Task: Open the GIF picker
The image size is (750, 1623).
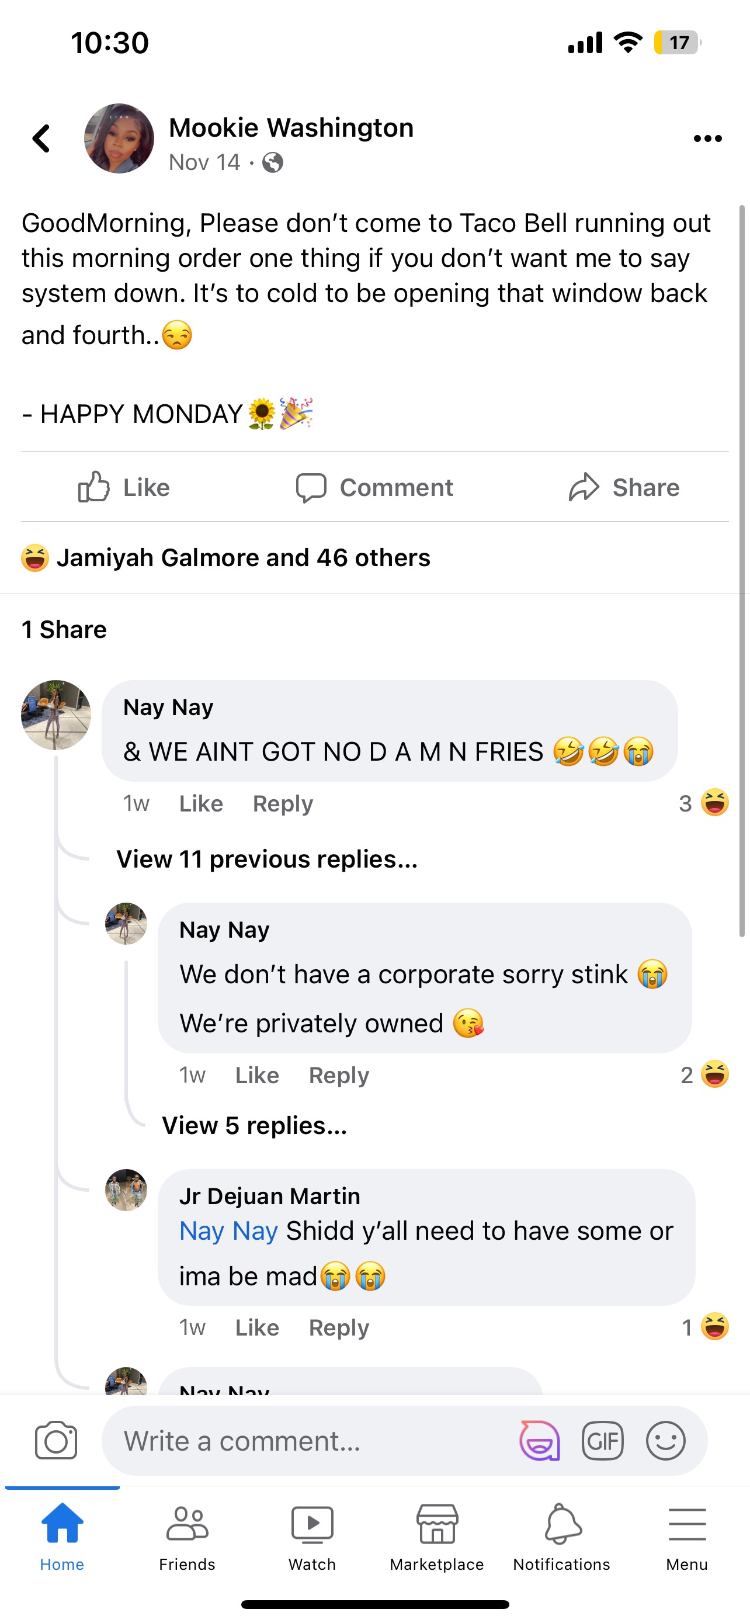Action: (603, 1440)
